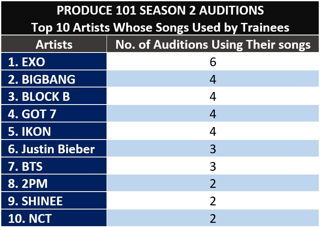Select the '8. 2PM' cell
The width and height of the screenshot is (320, 227).
pos(54,183)
